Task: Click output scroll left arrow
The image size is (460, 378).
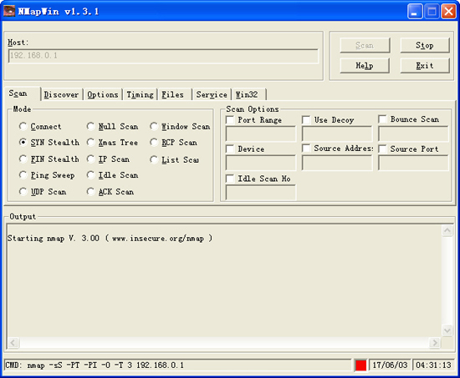Action: click(x=13, y=342)
